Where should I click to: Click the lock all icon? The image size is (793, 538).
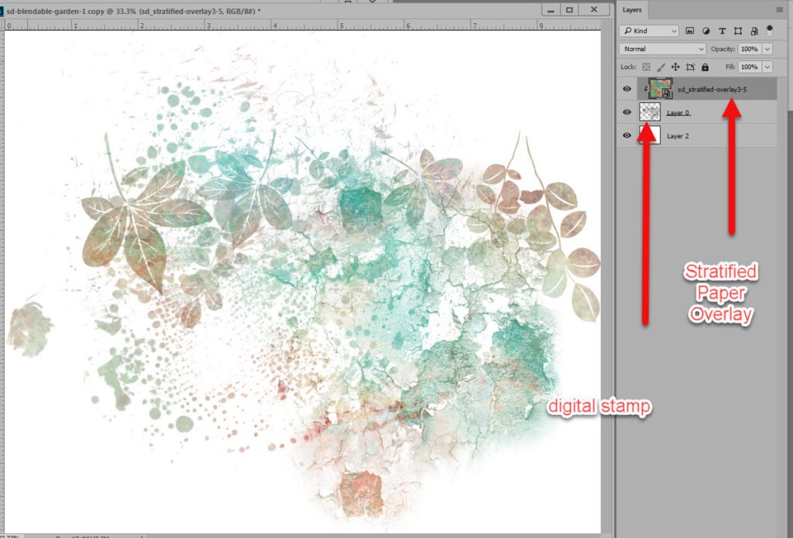705,67
